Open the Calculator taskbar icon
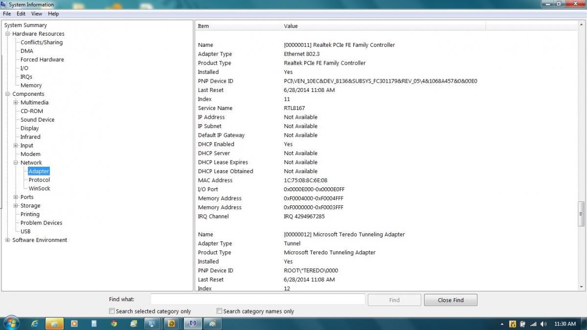587x330 pixels. (x=94, y=324)
